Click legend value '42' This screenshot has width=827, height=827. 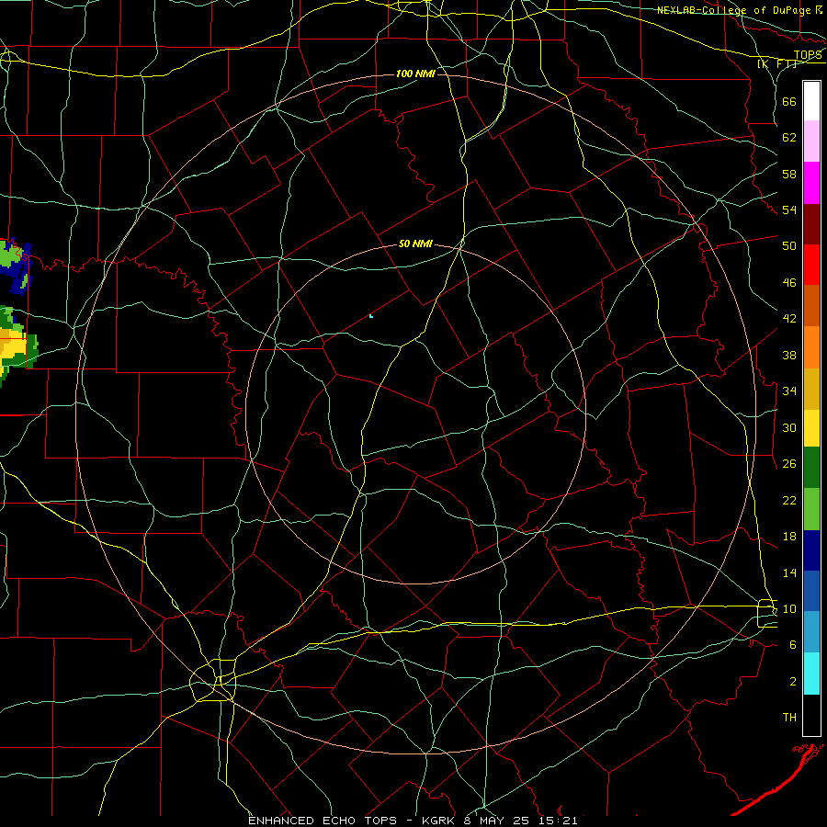[x=789, y=319]
